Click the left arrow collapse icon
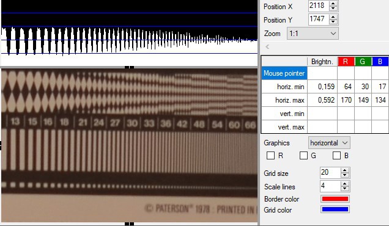This screenshot has height=226, width=389. [267, 46]
